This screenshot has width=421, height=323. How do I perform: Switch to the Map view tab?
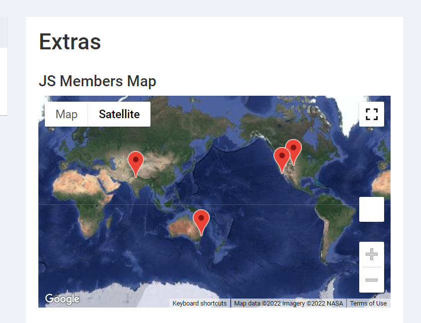pyautogui.click(x=66, y=114)
